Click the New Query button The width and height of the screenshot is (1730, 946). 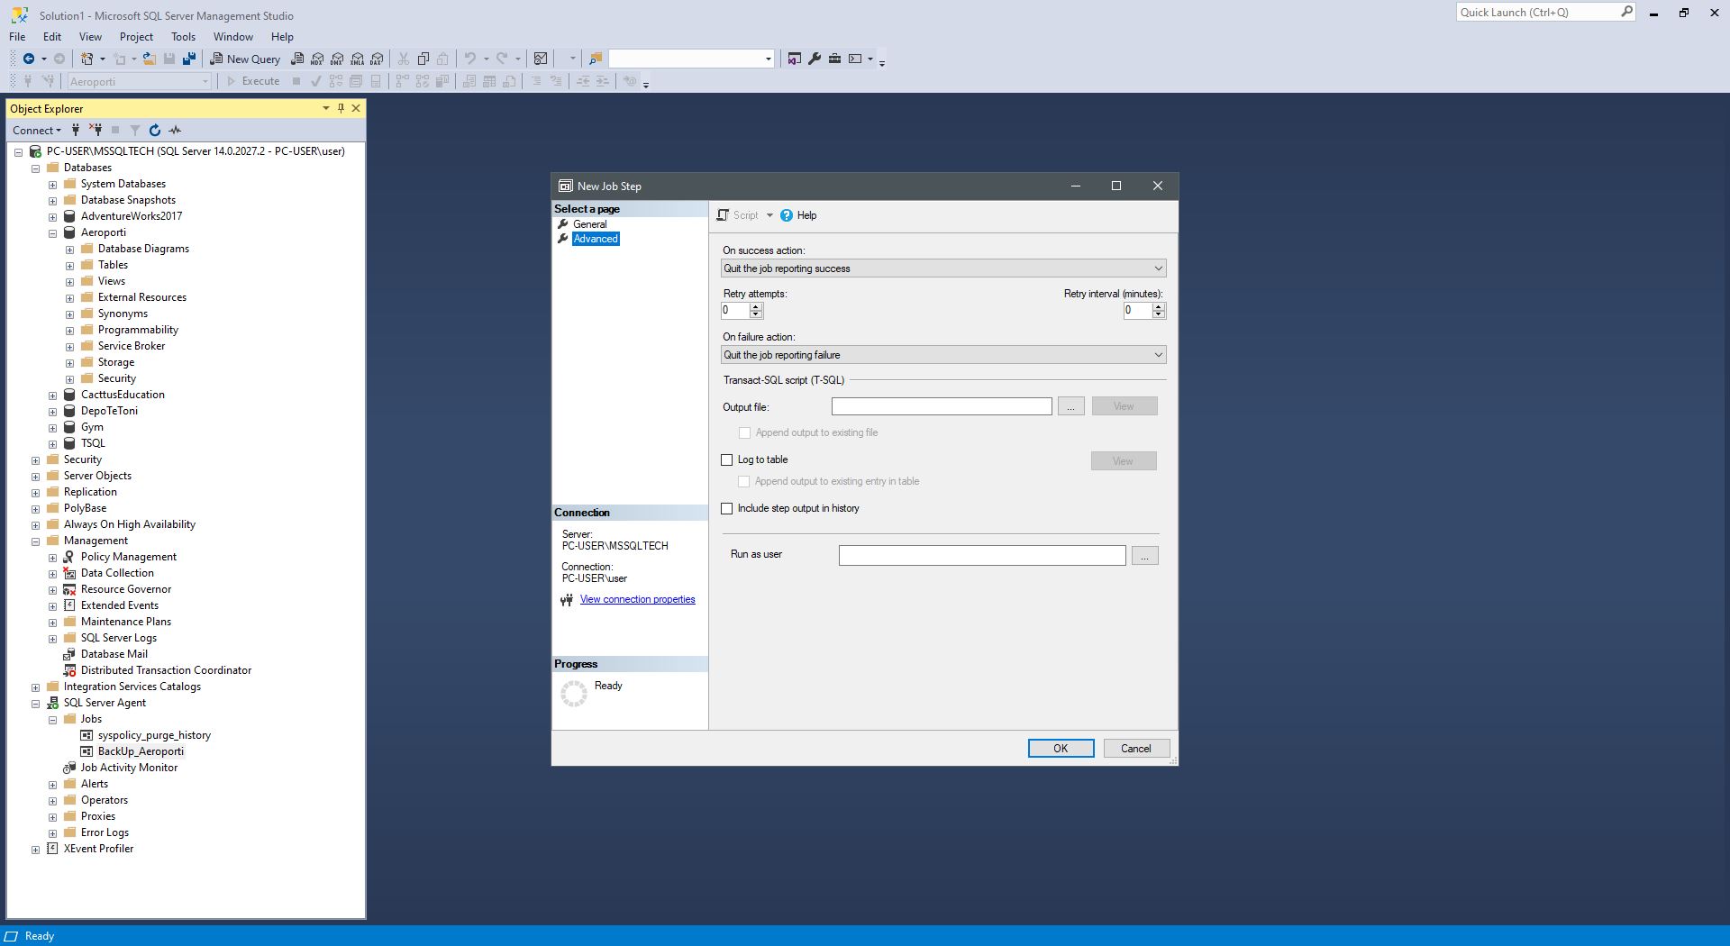(x=245, y=59)
